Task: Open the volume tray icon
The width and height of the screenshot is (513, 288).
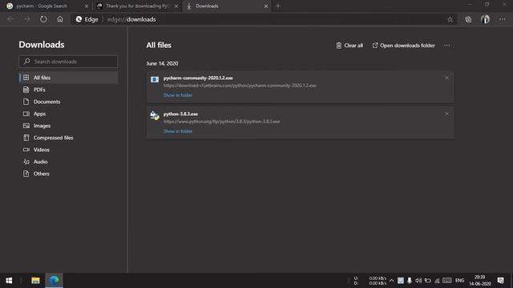Action: [418, 281]
